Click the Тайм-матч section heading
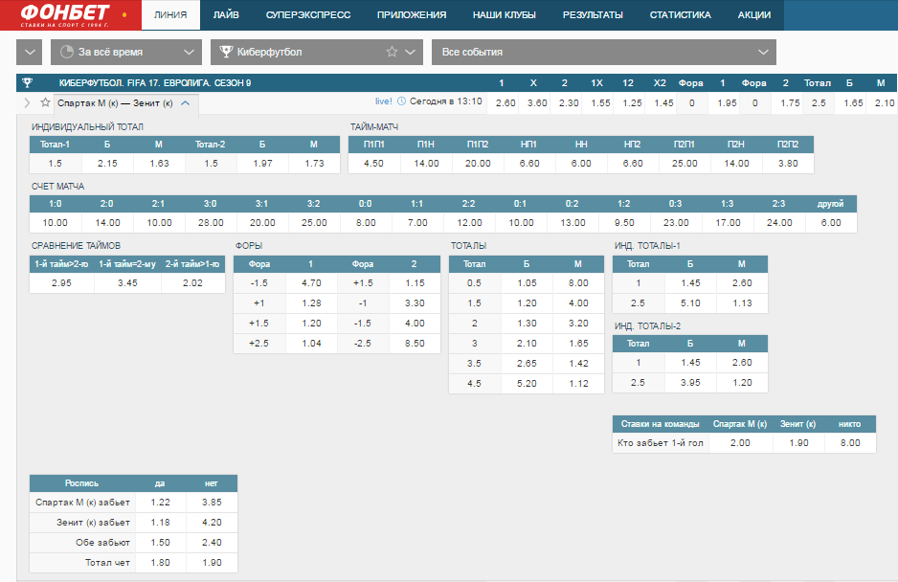The height and width of the screenshot is (582, 898). pos(374,126)
